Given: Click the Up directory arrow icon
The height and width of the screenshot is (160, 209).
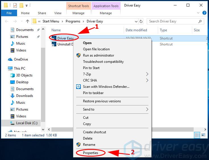Looking at the screenshot, I should tap(28, 21).
